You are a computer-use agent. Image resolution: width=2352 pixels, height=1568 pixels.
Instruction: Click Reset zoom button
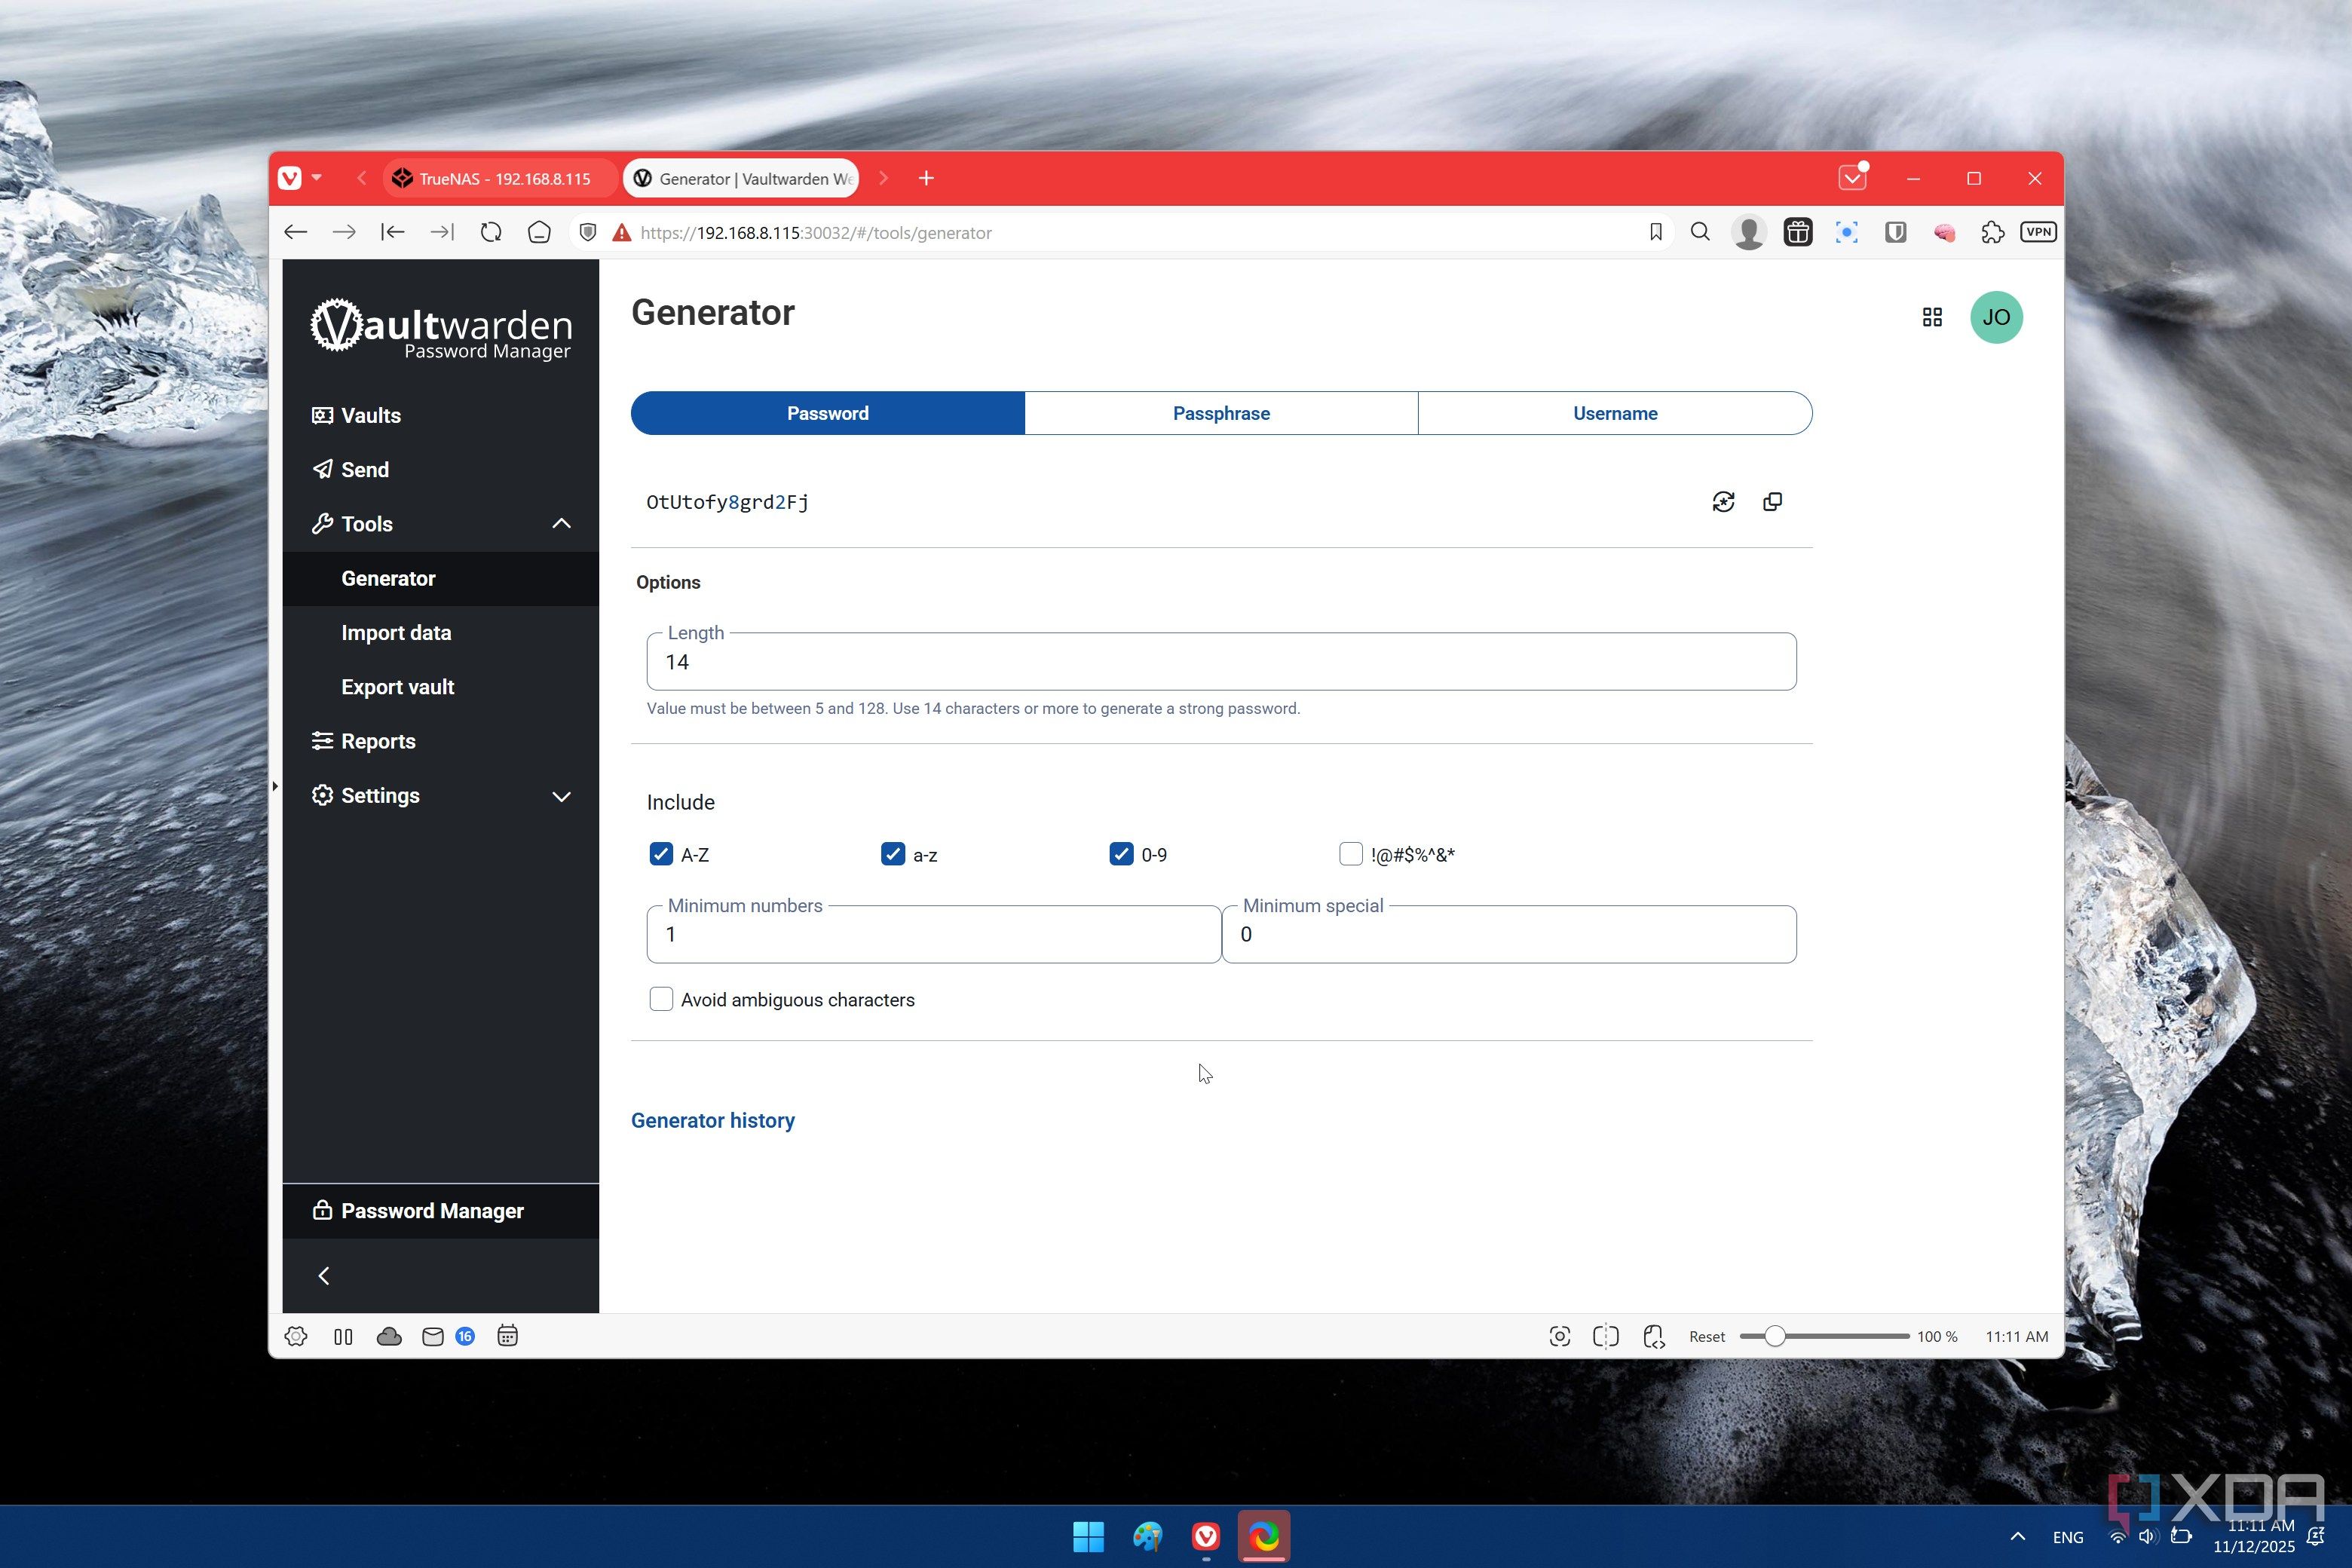point(1707,1336)
